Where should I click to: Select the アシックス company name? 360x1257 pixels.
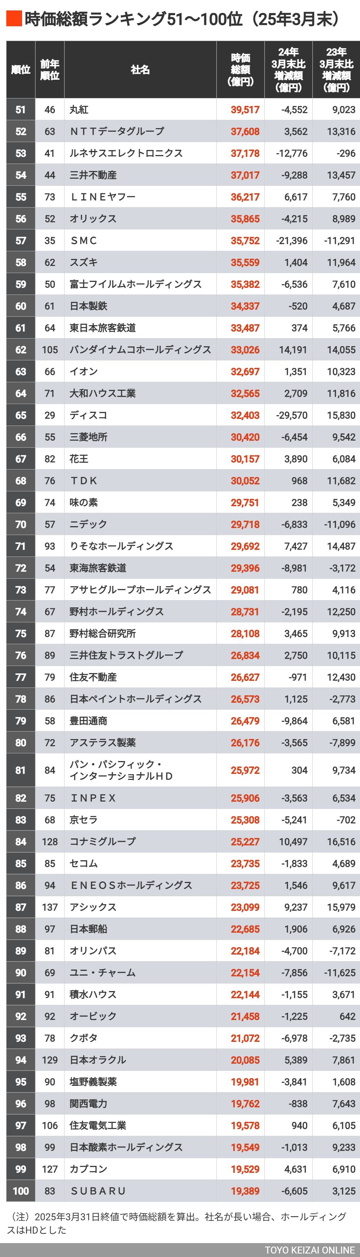(x=93, y=907)
